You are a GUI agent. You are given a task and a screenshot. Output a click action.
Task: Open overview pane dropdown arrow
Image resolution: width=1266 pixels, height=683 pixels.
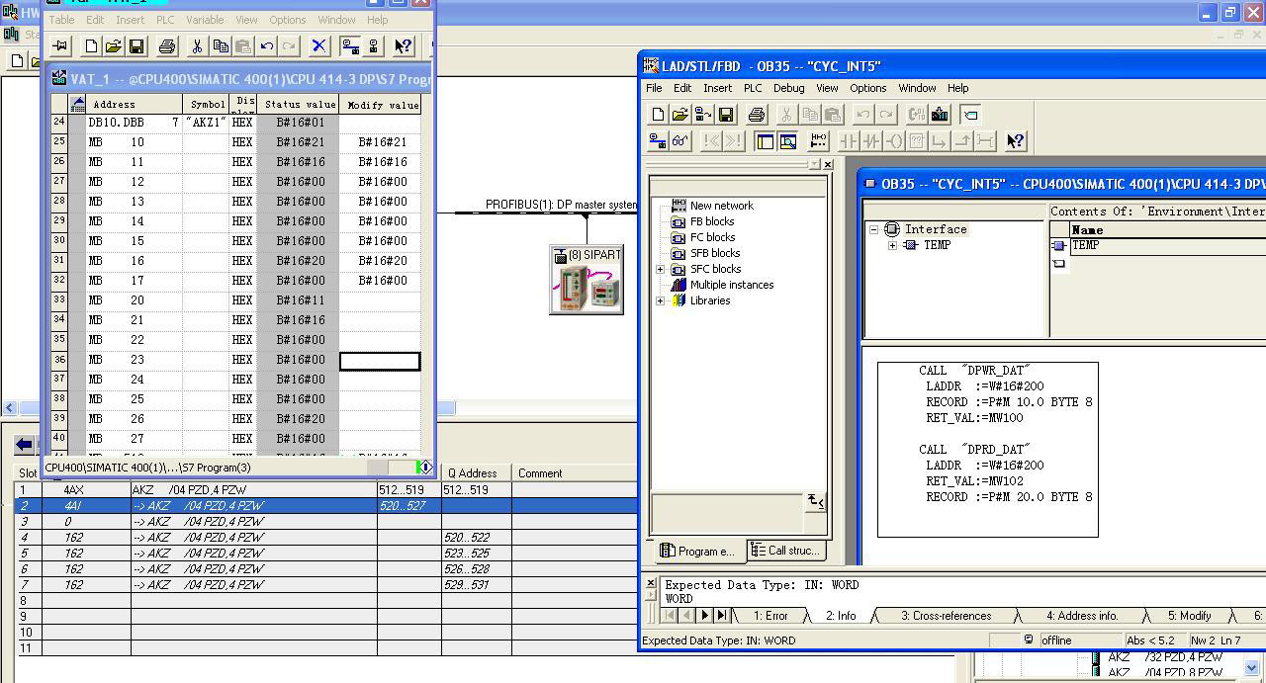(x=814, y=164)
